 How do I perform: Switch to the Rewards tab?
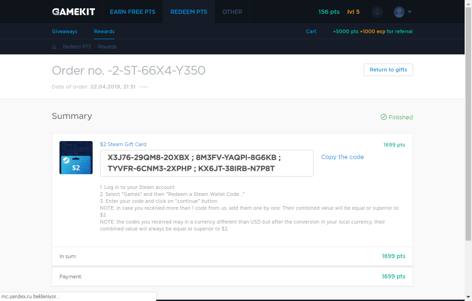coord(104,31)
